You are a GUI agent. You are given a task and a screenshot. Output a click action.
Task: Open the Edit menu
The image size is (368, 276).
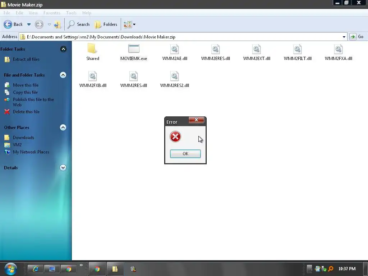tap(19, 13)
